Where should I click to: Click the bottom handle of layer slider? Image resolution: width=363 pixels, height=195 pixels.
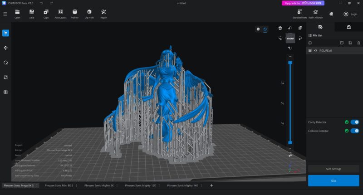(290, 143)
